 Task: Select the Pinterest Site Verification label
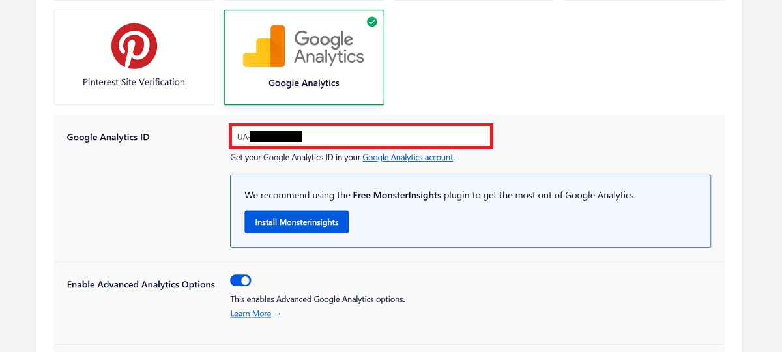(134, 82)
